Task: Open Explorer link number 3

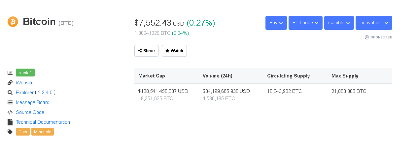Action: [43, 93]
